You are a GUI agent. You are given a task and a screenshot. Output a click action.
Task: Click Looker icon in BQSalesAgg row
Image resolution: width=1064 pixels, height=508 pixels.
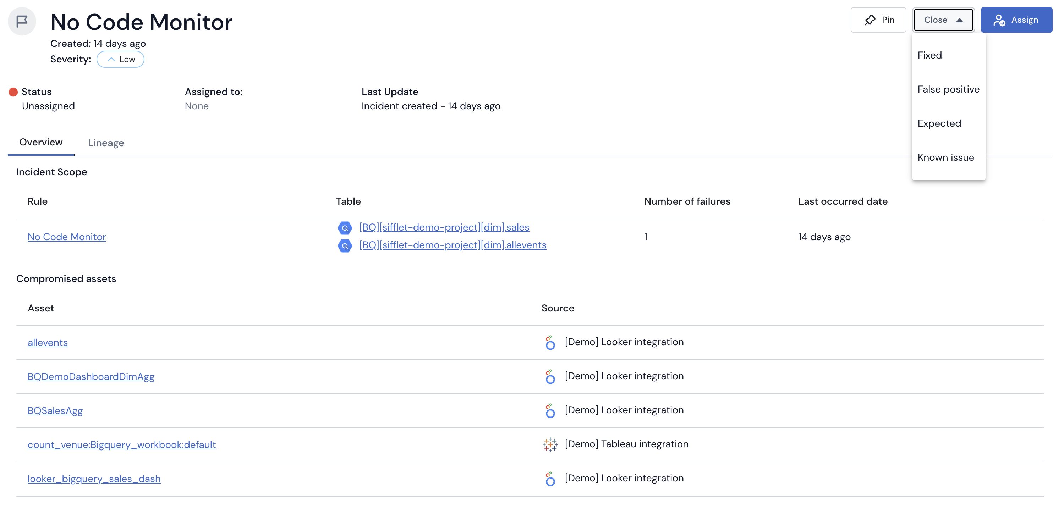pyautogui.click(x=550, y=410)
